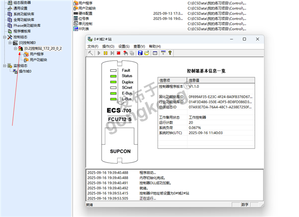Select the 硬件配置 list entry name
This screenshot has width=299, height=217.
coord(85,13)
